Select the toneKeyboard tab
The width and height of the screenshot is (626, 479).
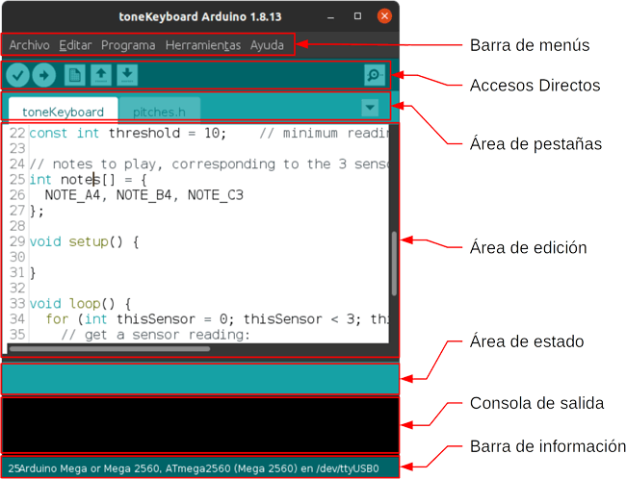click(x=63, y=112)
